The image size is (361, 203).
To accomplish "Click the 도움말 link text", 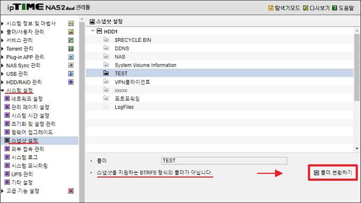I will 346,8.
